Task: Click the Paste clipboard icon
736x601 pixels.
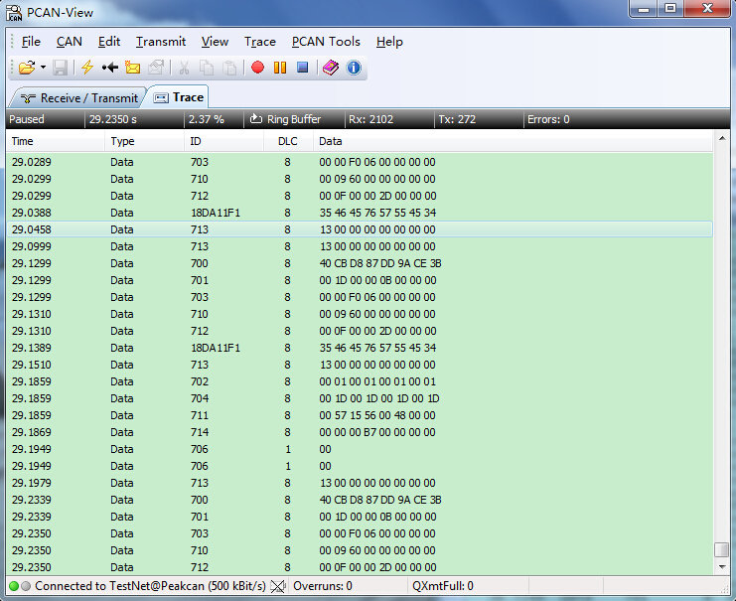Action: (229, 68)
